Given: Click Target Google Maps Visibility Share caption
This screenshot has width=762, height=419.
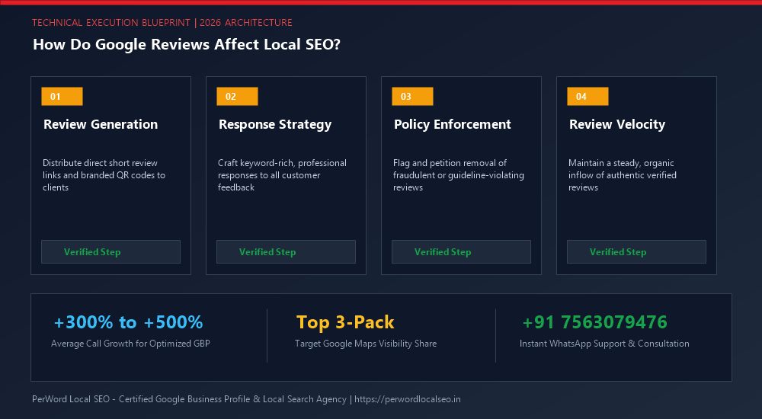Looking at the screenshot, I should (x=366, y=344).
